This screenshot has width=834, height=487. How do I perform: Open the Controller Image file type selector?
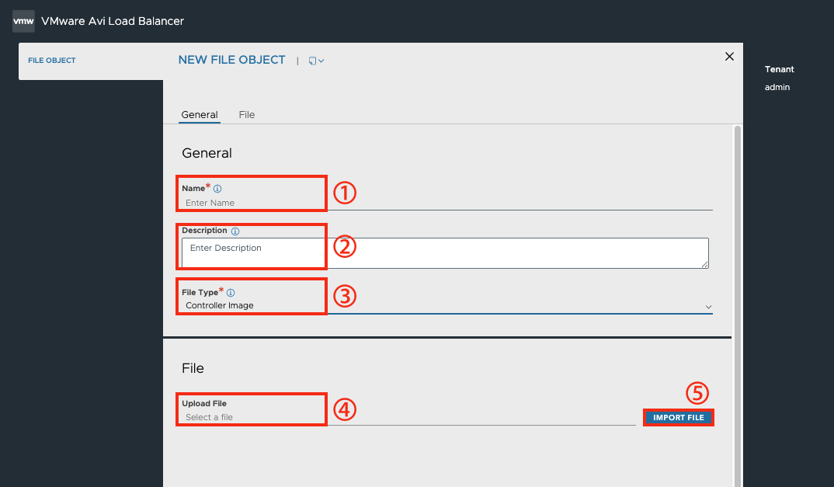point(447,305)
